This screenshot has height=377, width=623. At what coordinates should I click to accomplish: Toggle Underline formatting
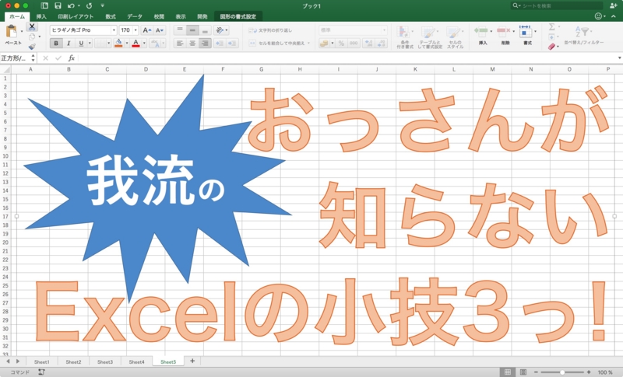coord(81,44)
